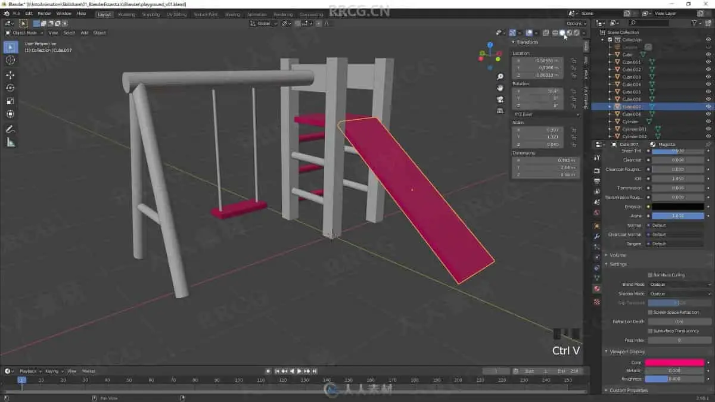Click the Options button in viewport header
This screenshot has height=402, width=715.
click(577, 23)
